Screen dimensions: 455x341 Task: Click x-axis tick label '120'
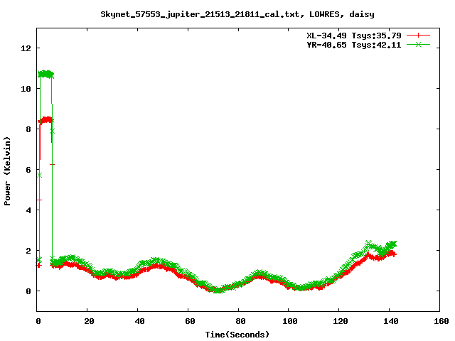(x=341, y=321)
